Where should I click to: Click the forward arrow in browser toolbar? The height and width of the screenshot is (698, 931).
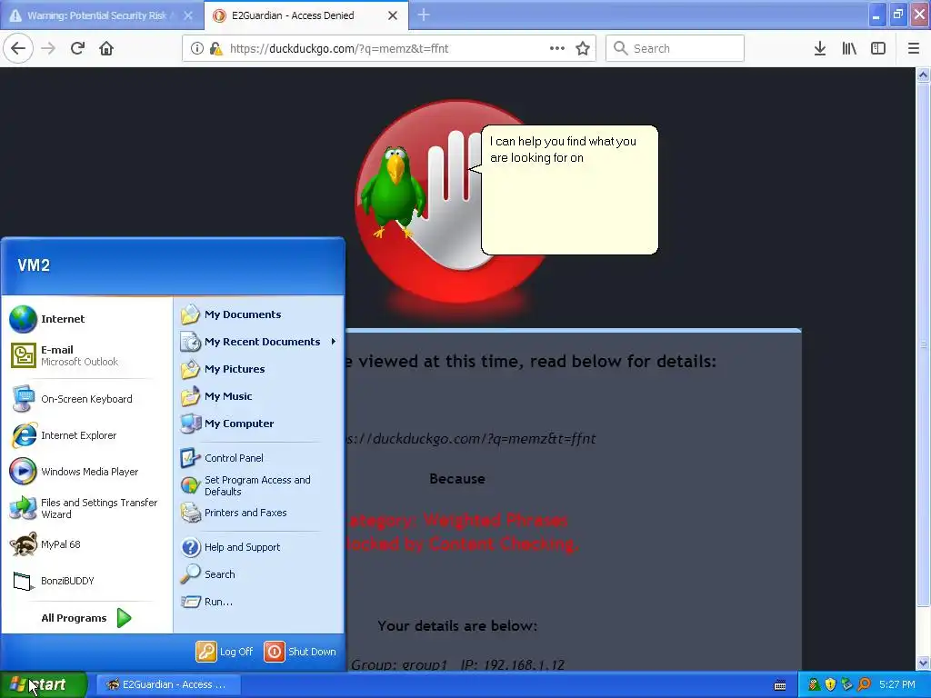(48, 48)
